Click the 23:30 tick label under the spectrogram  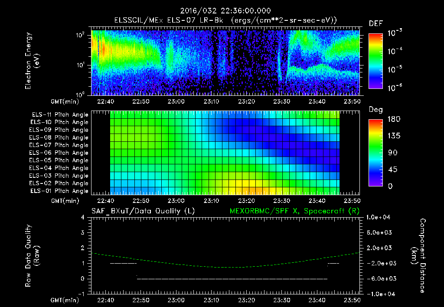point(282,101)
